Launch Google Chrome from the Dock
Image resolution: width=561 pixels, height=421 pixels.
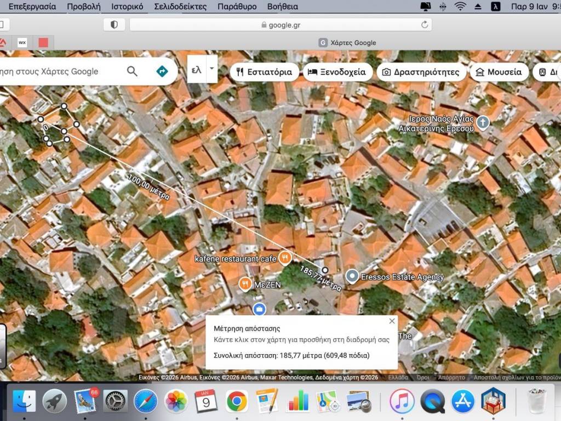pos(236,401)
